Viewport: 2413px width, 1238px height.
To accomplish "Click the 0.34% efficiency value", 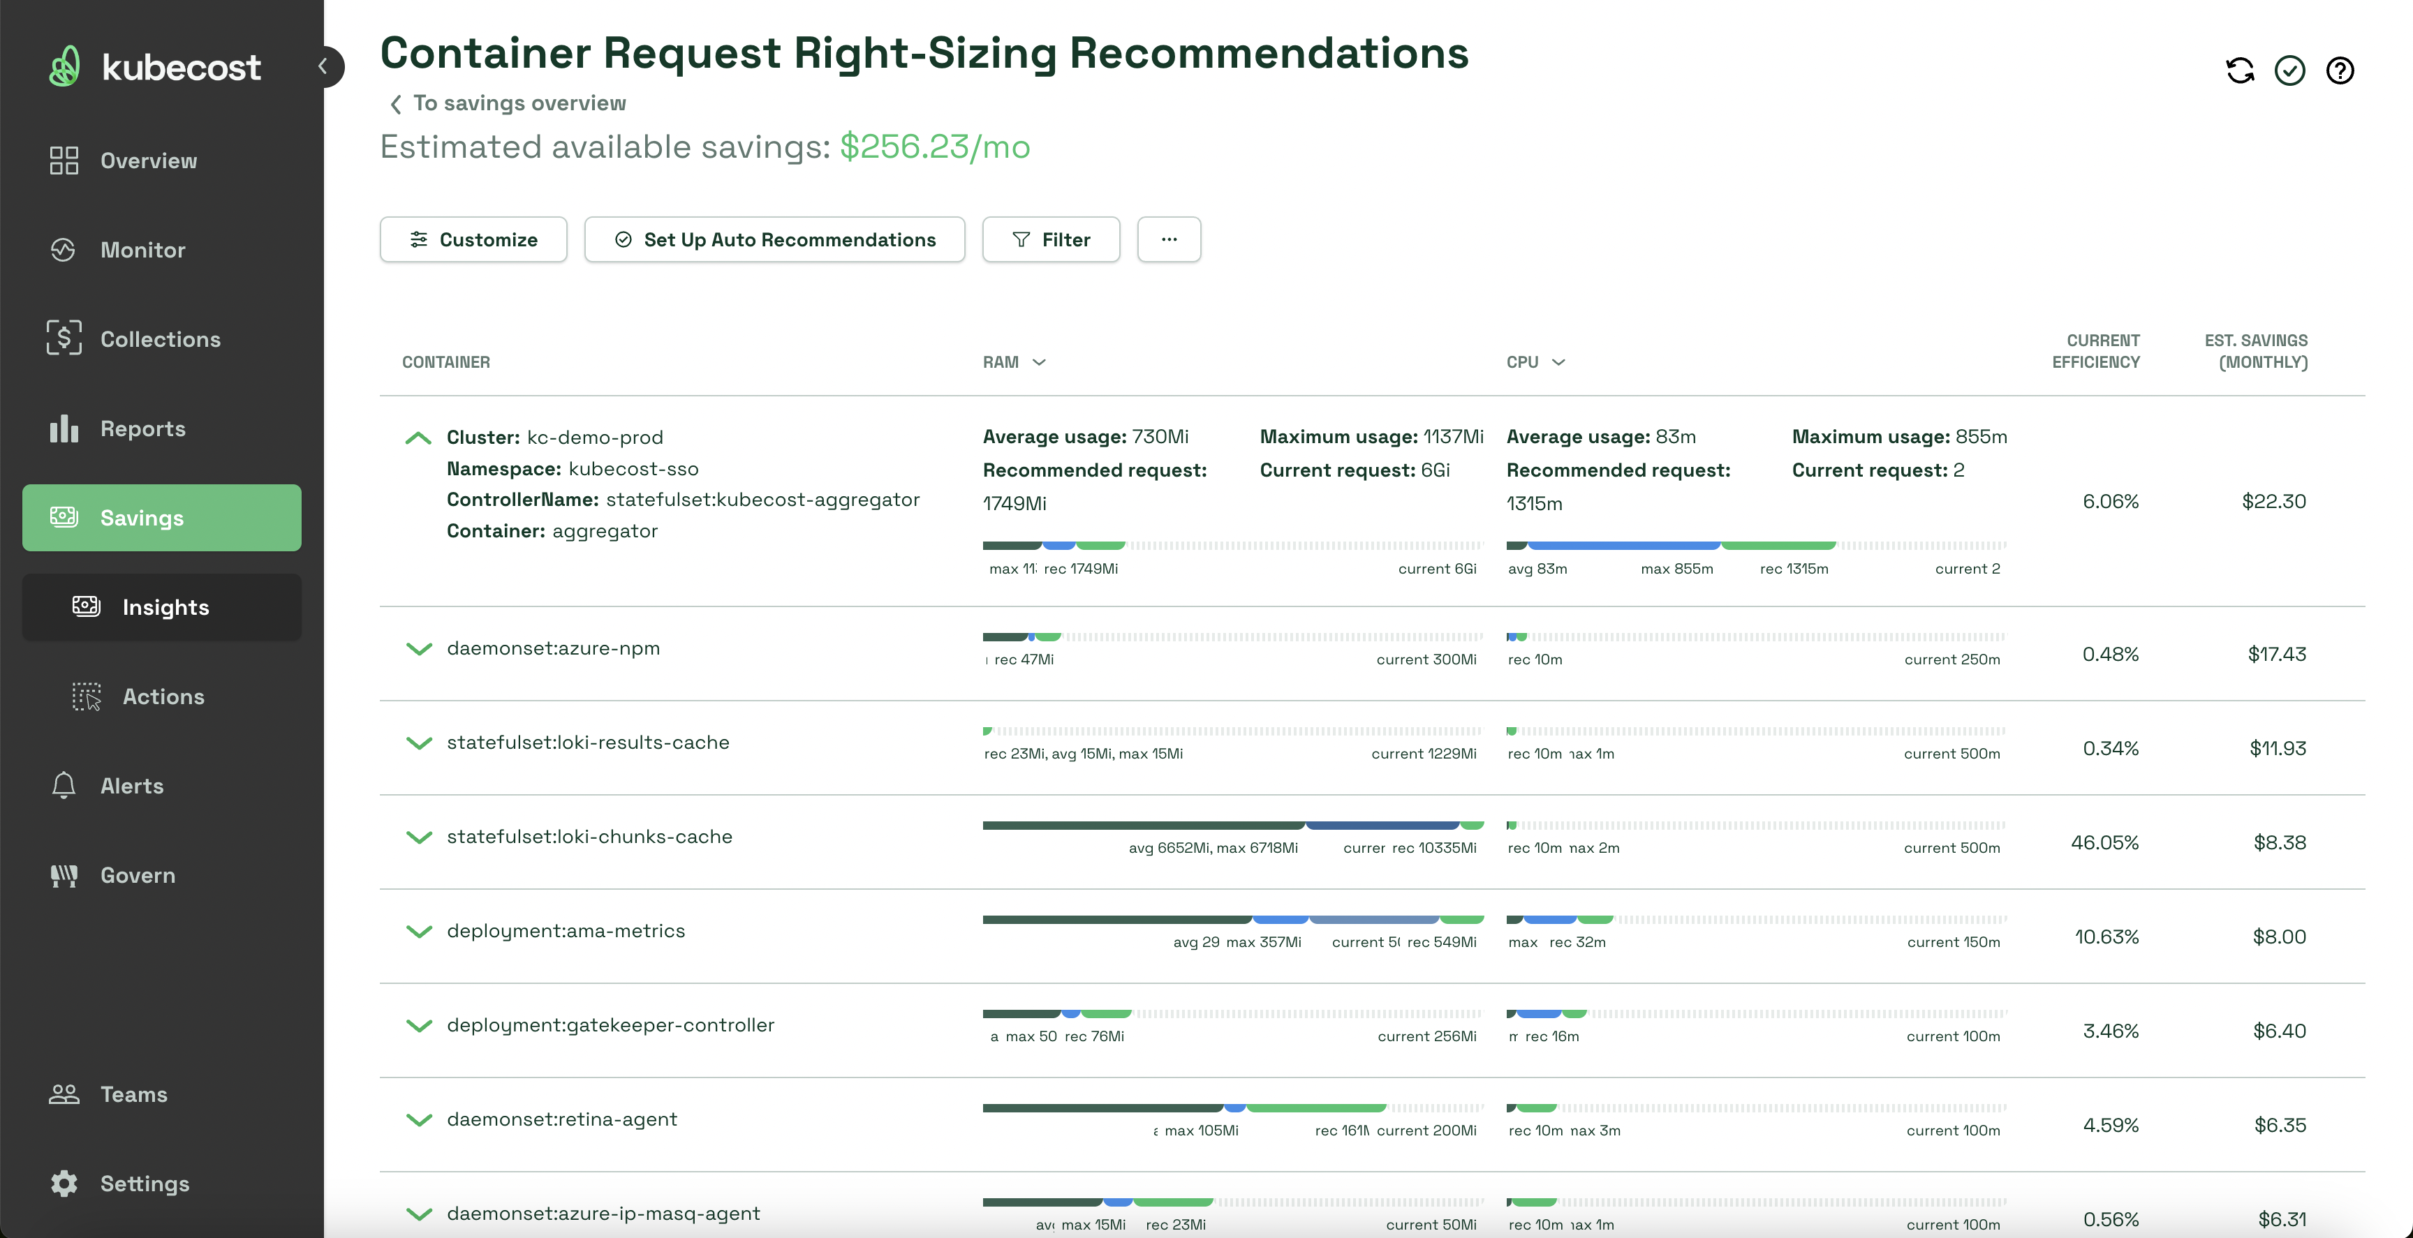I will point(2111,748).
